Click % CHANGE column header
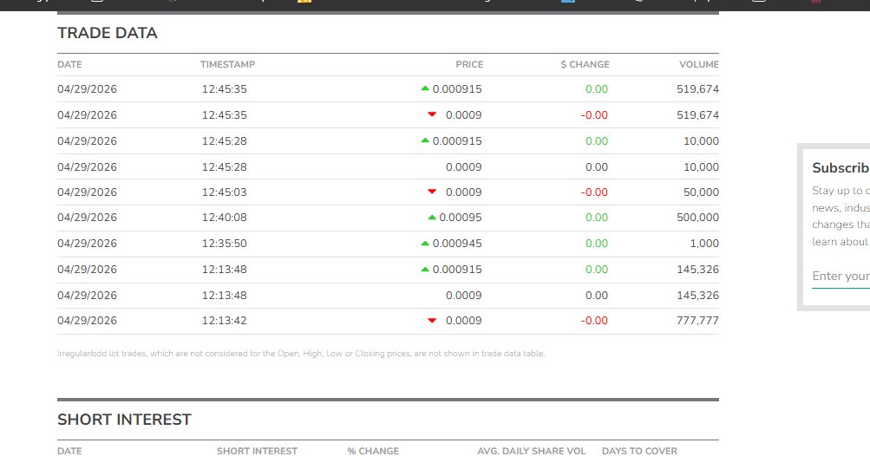Image resolution: width=870 pixels, height=456 pixels. coord(373,451)
